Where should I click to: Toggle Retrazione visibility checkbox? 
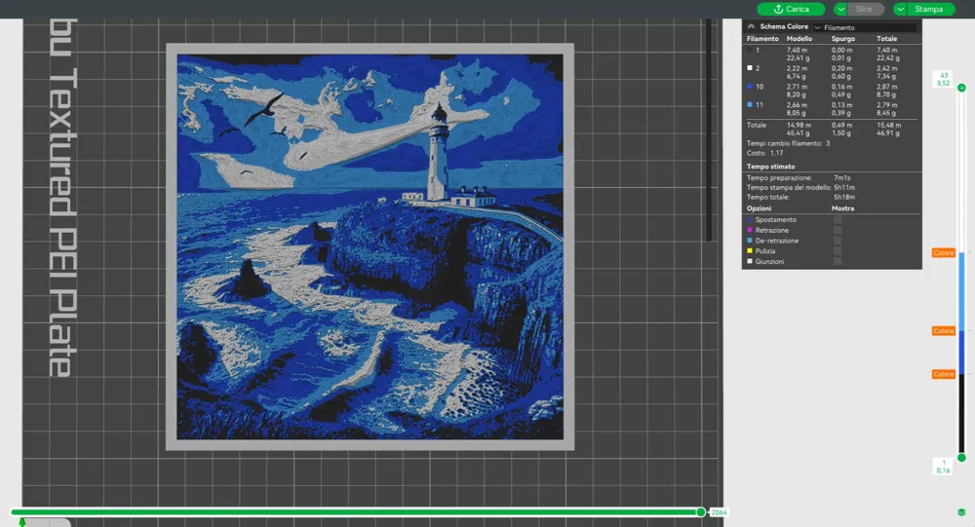(x=838, y=230)
